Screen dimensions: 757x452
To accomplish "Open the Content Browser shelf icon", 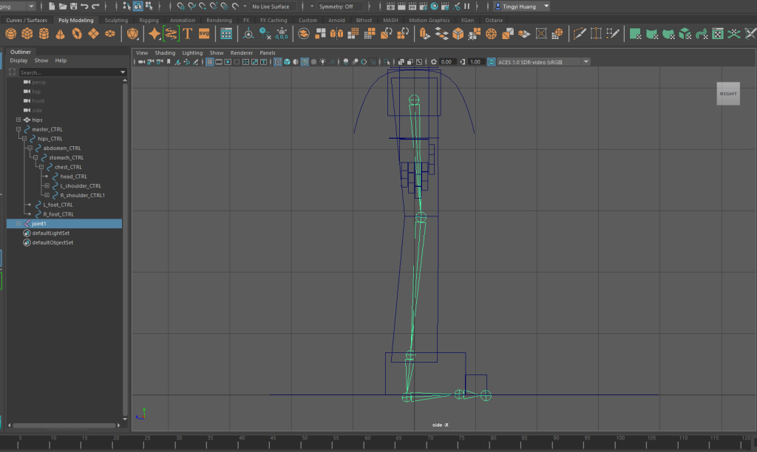I will coord(226,34).
